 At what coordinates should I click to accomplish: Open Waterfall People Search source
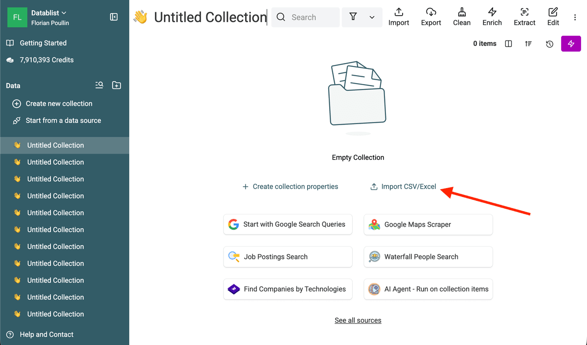pyautogui.click(x=428, y=257)
